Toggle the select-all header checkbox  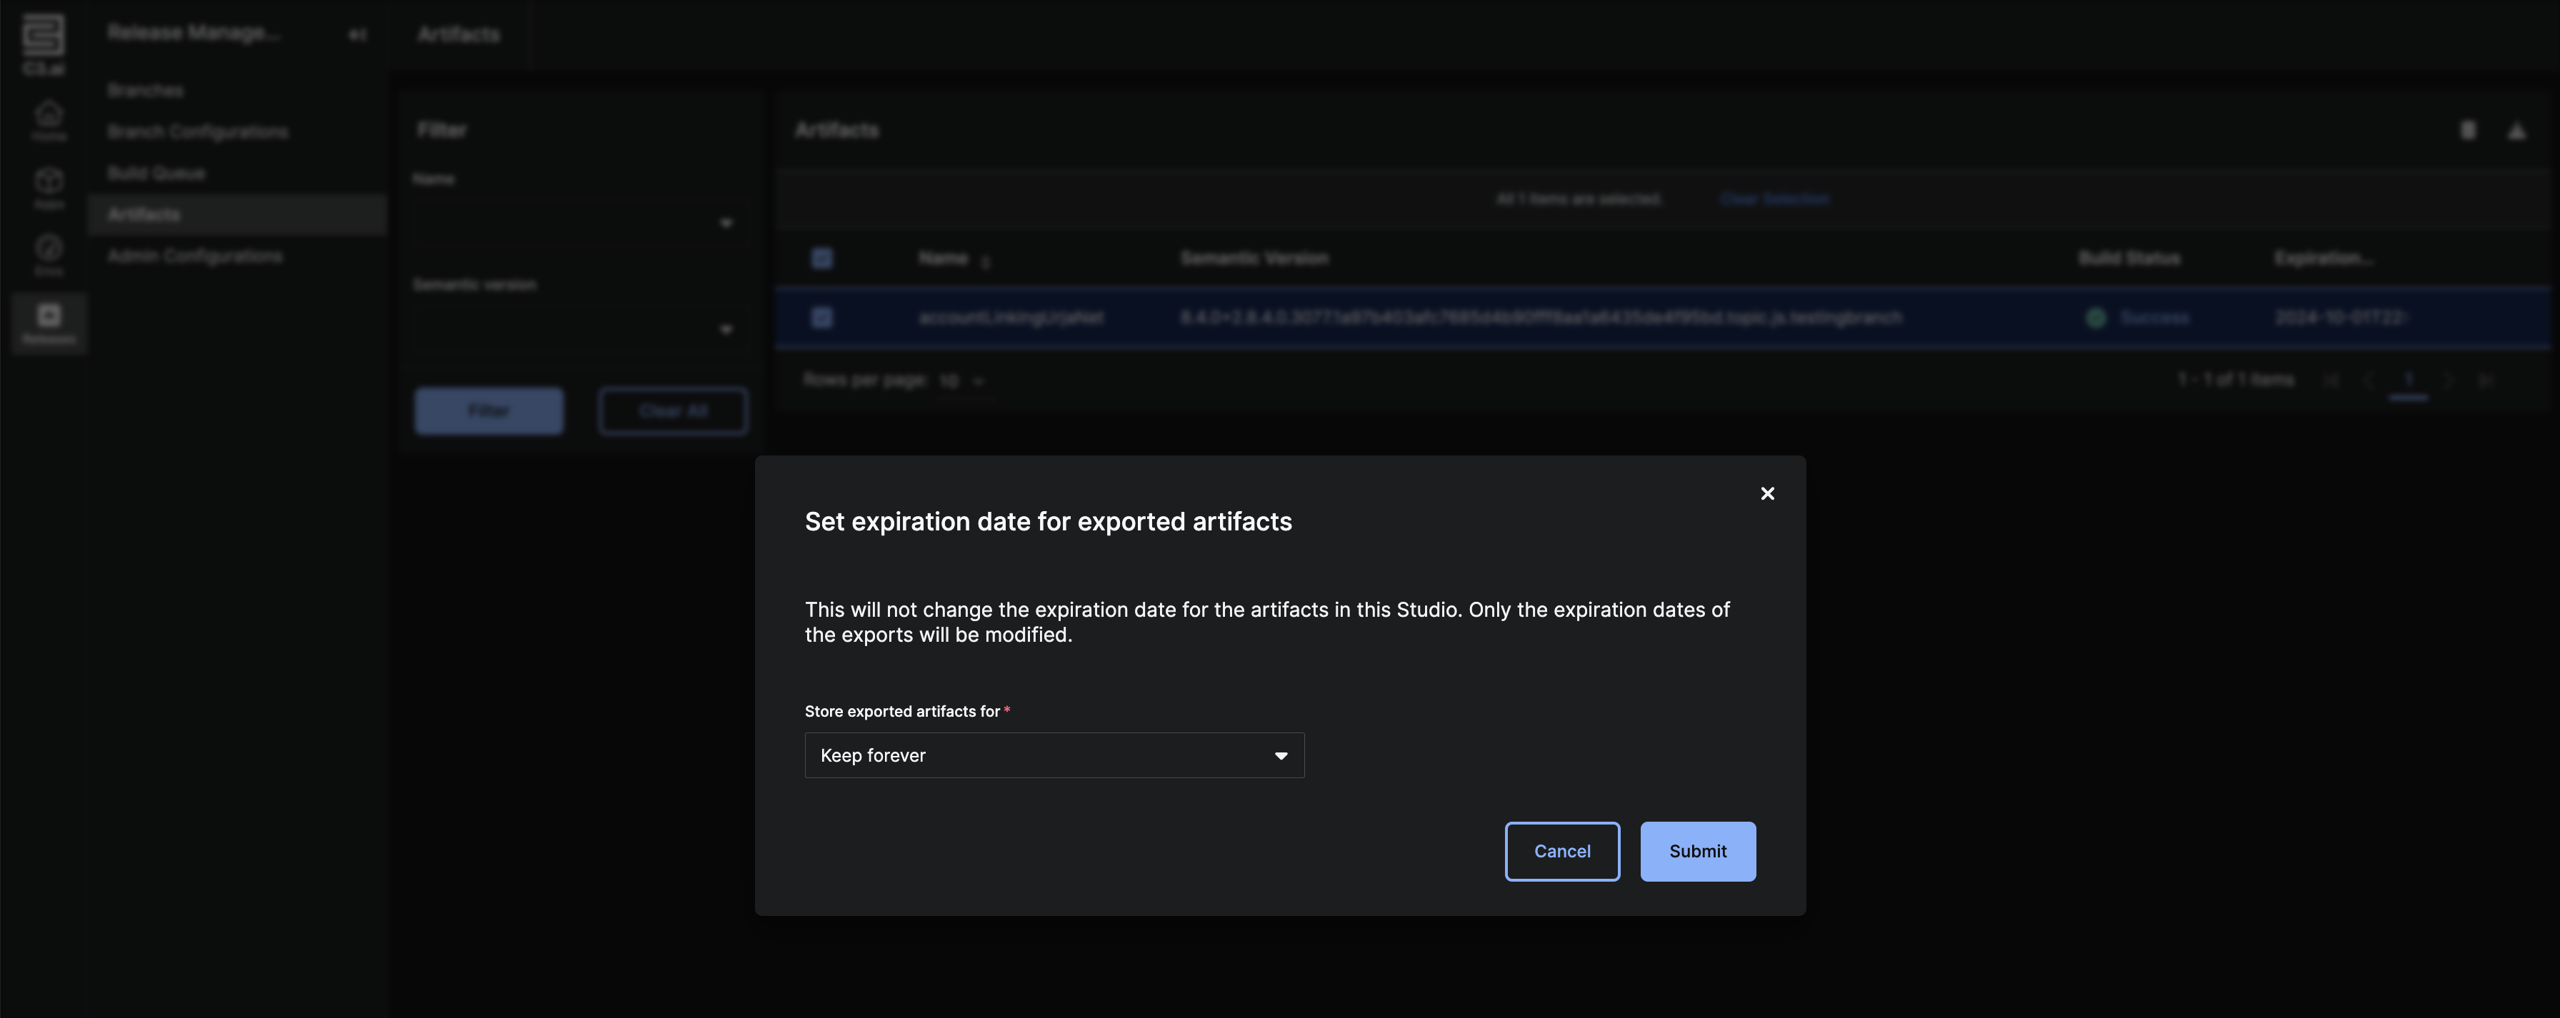point(822,259)
